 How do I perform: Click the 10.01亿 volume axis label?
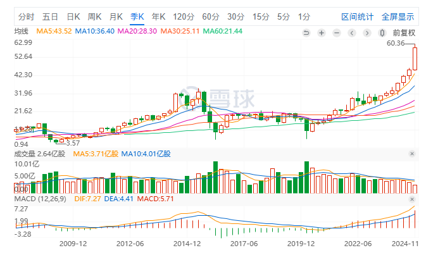27,164
